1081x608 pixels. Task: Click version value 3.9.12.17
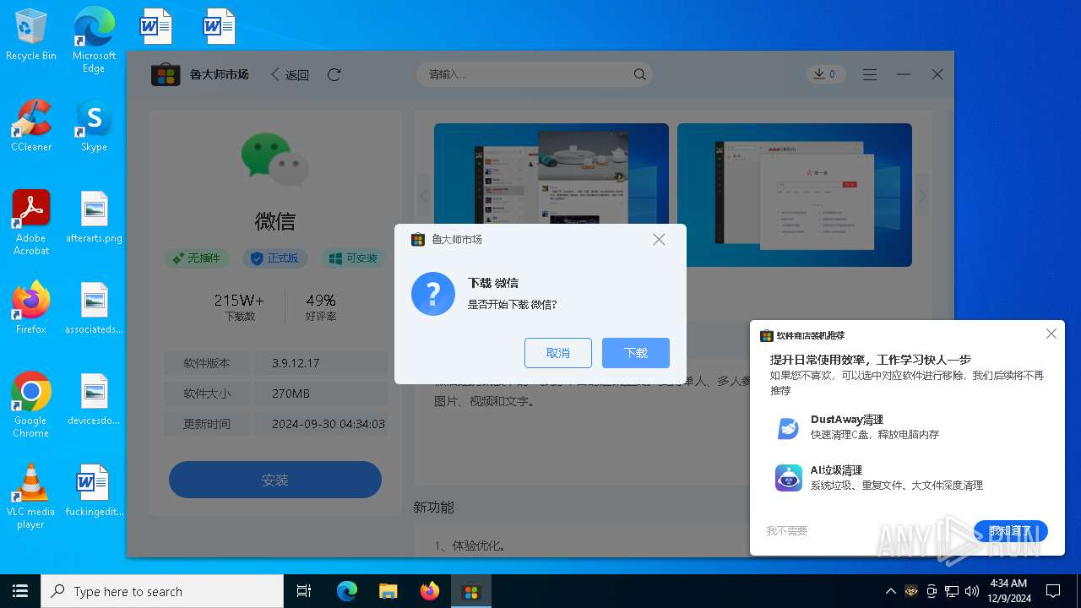click(x=296, y=363)
